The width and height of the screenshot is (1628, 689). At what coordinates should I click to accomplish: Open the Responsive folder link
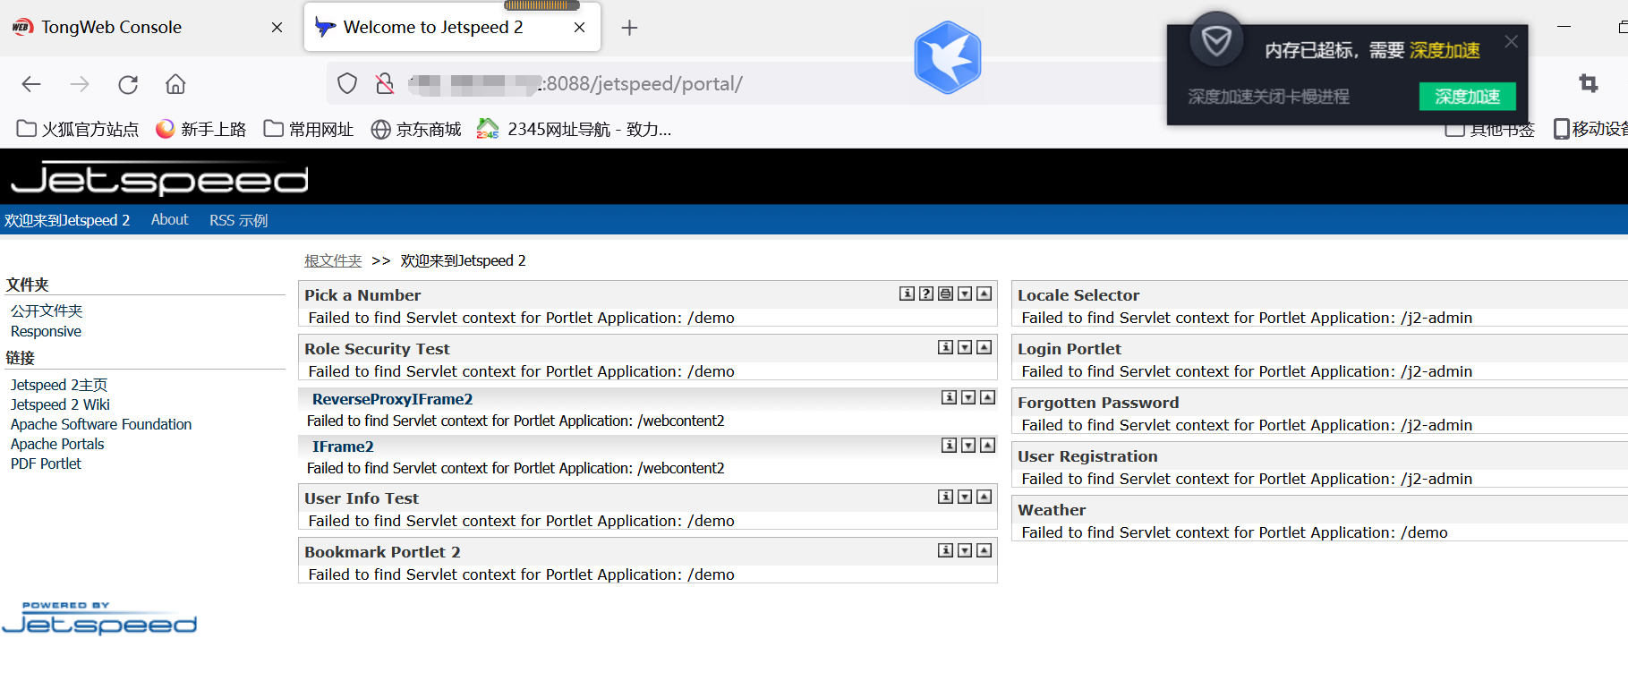[46, 331]
